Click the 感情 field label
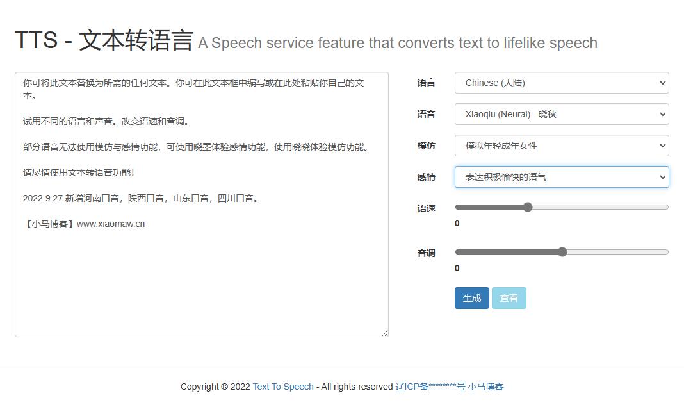Viewport: 684px width, 409px height. 426,177
